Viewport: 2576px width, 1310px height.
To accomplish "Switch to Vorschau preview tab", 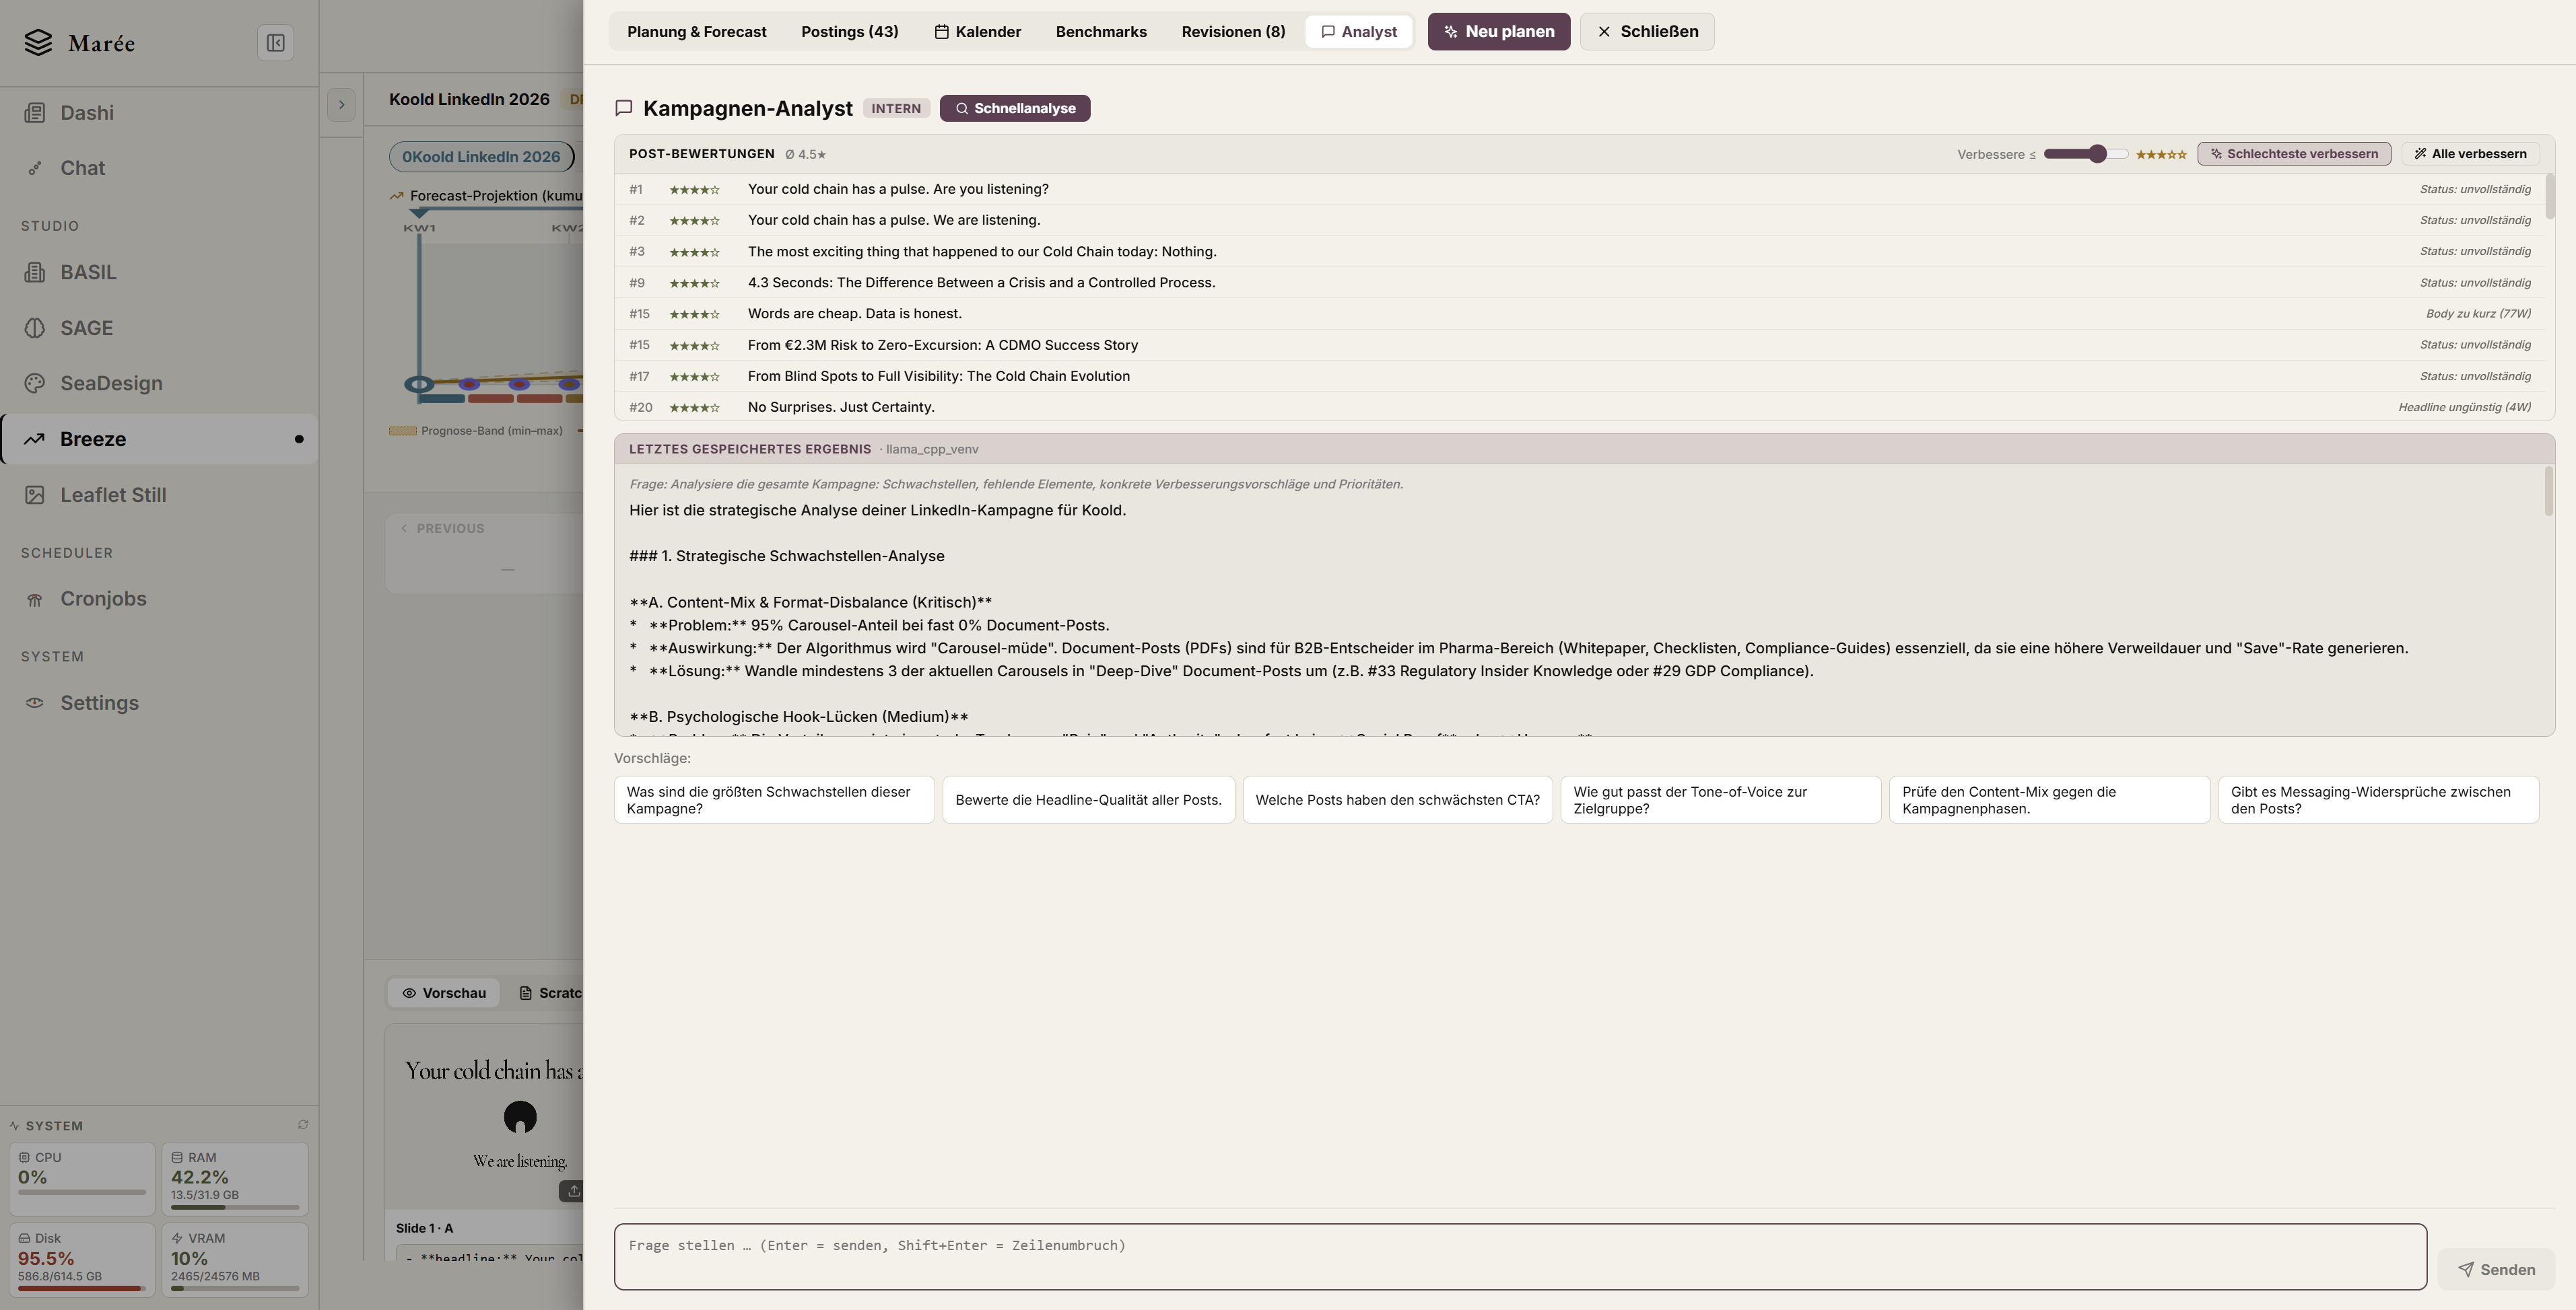I will [444, 992].
